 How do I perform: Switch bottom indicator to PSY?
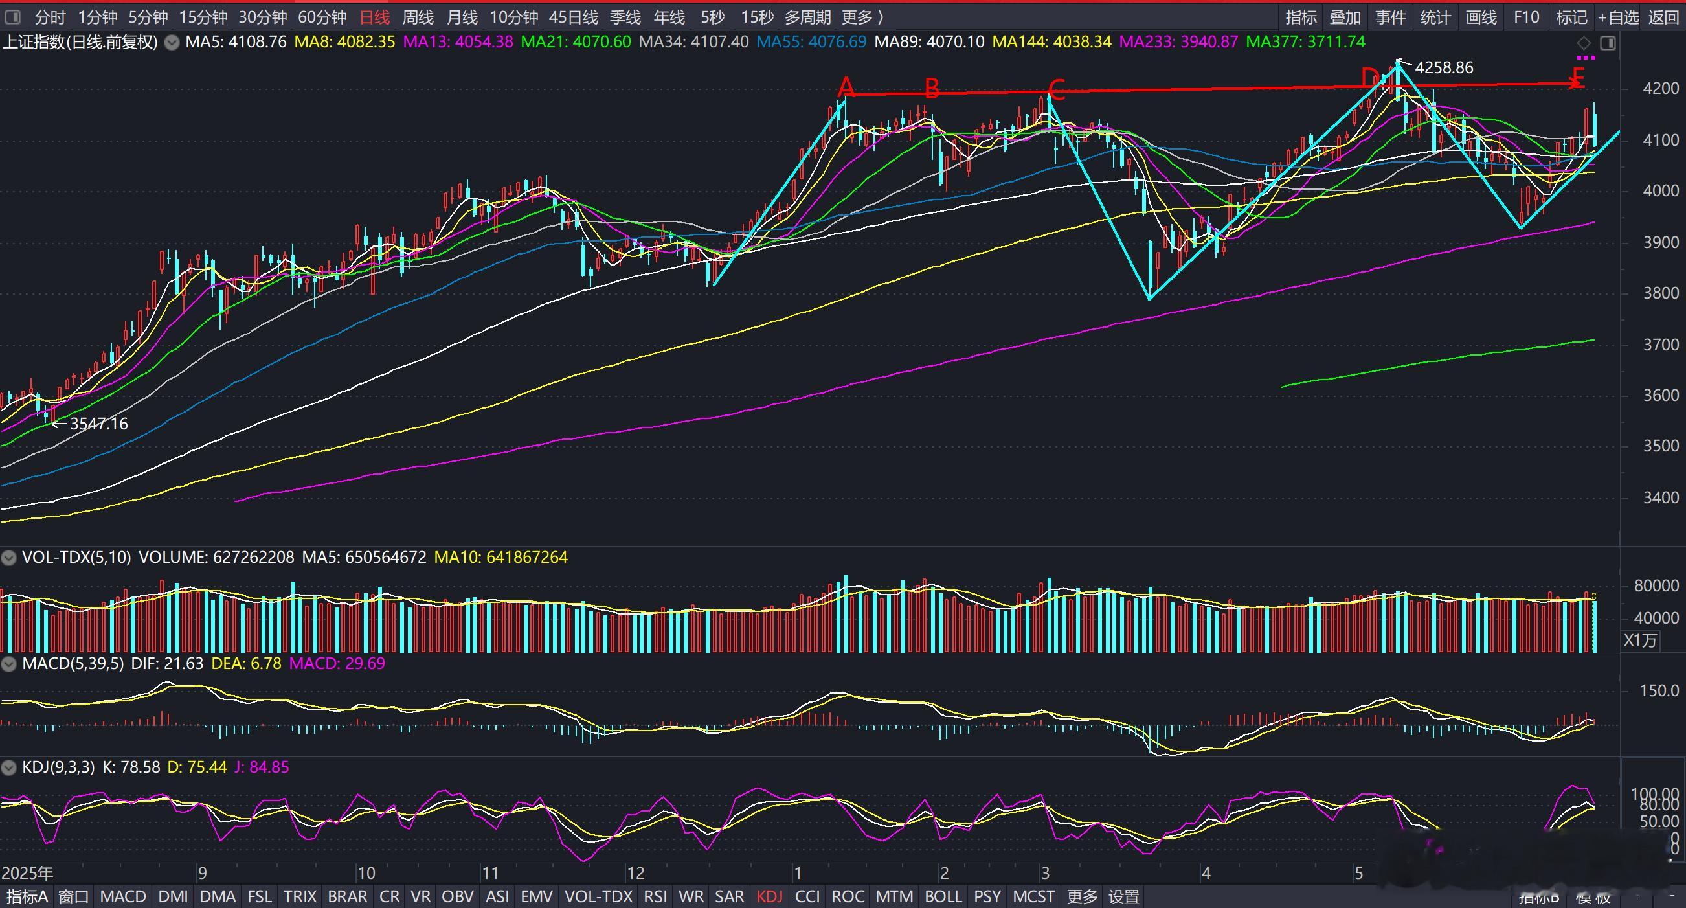click(x=987, y=896)
